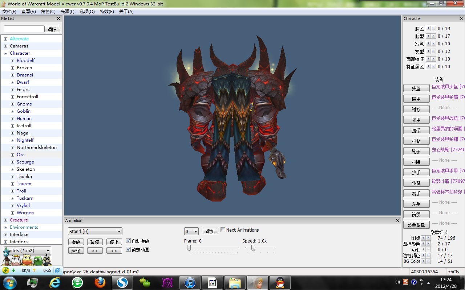Open the green 360 browser taskbar icon

click(x=77, y=282)
